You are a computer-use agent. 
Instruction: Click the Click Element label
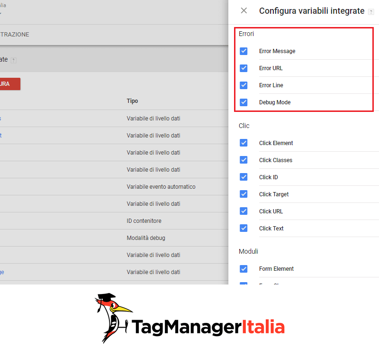276,143
